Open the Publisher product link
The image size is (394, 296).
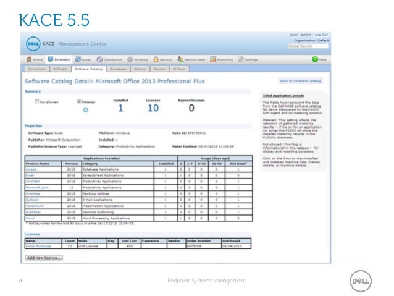[x=33, y=212]
